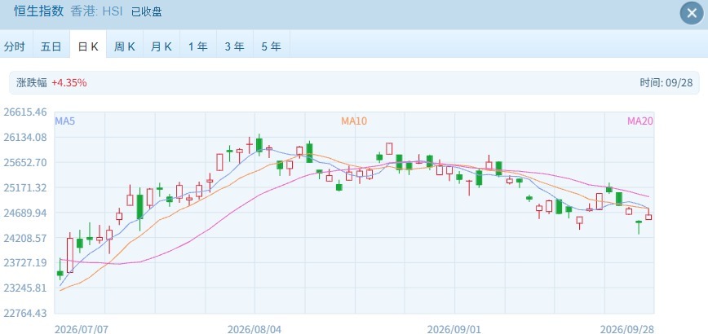Show the 1年 chart range

coord(197,46)
